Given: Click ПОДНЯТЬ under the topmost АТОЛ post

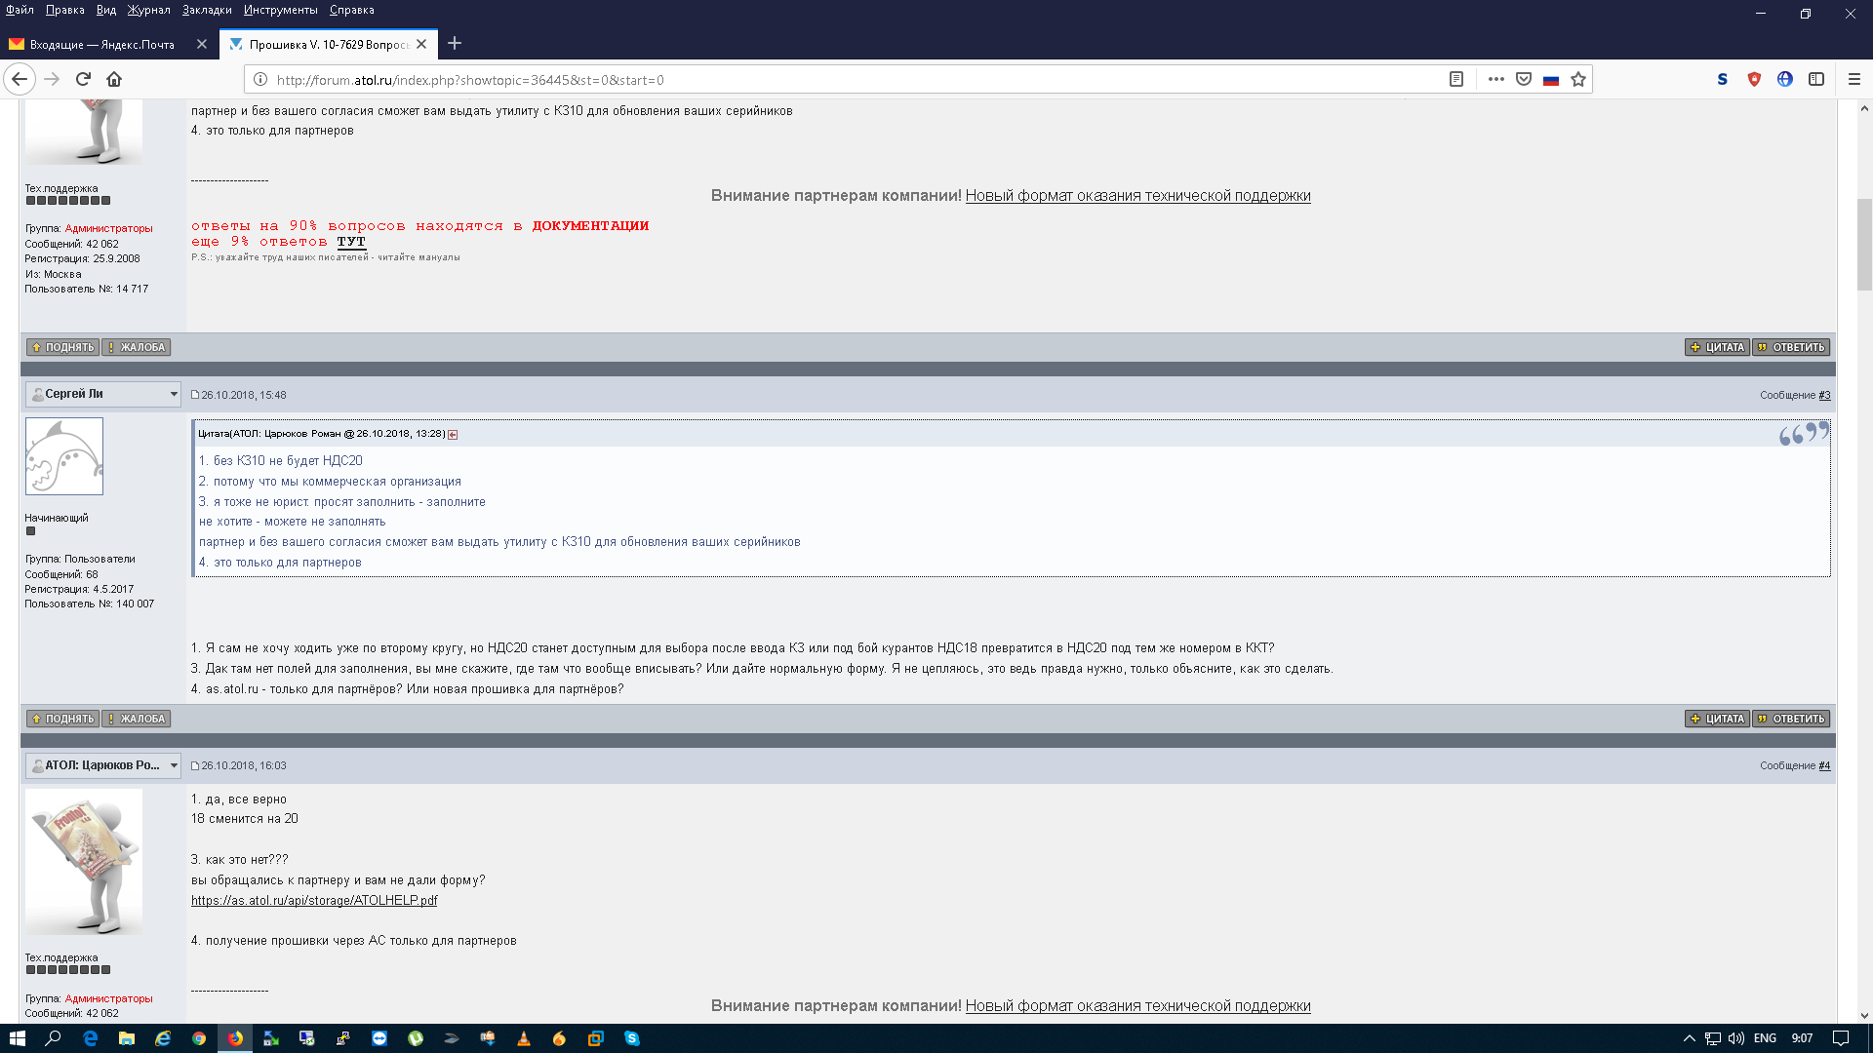Looking at the screenshot, I should (62, 347).
